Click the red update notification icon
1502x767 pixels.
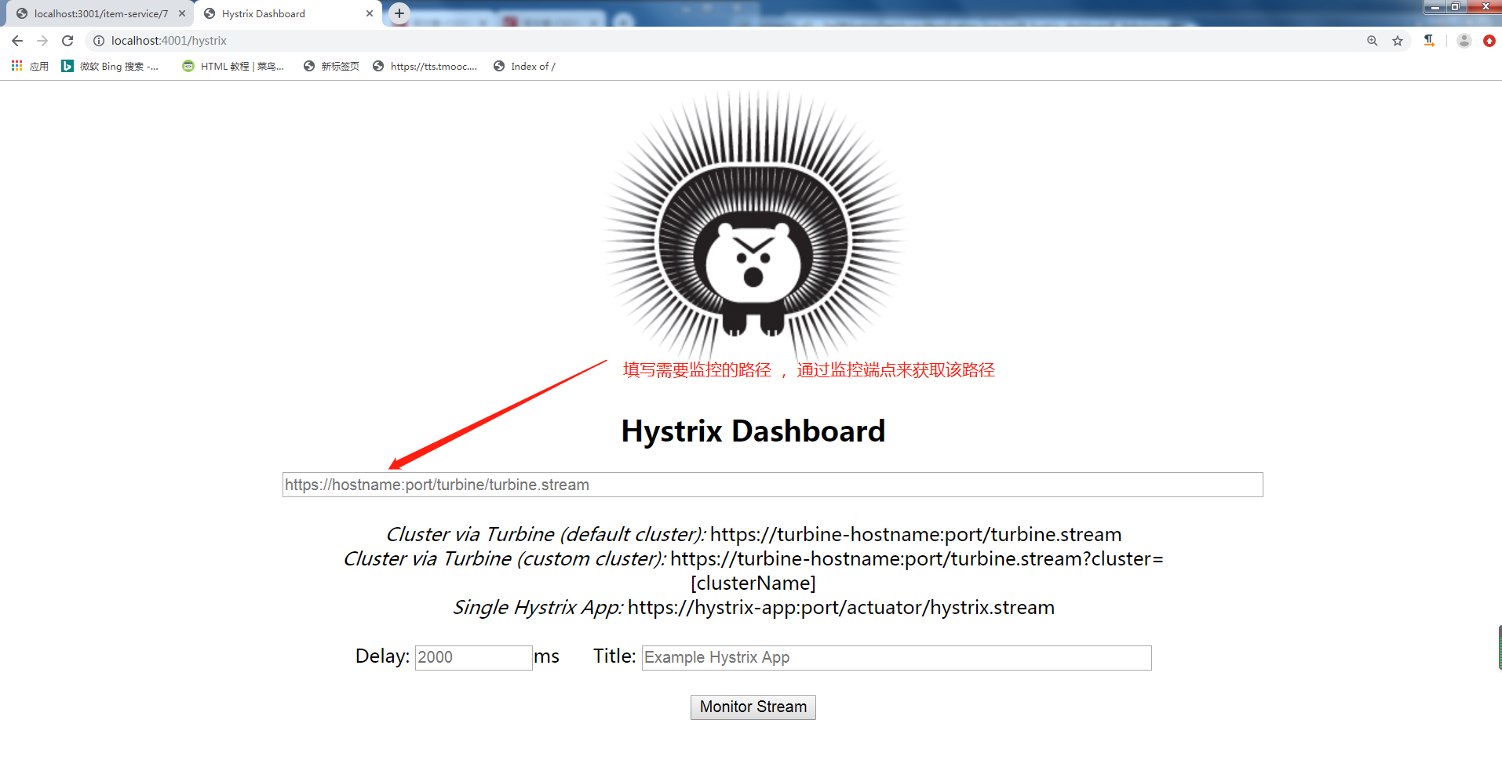point(1489,41)
